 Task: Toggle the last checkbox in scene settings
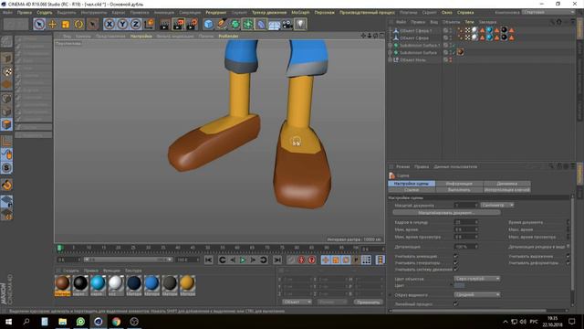tap(455, 304)
